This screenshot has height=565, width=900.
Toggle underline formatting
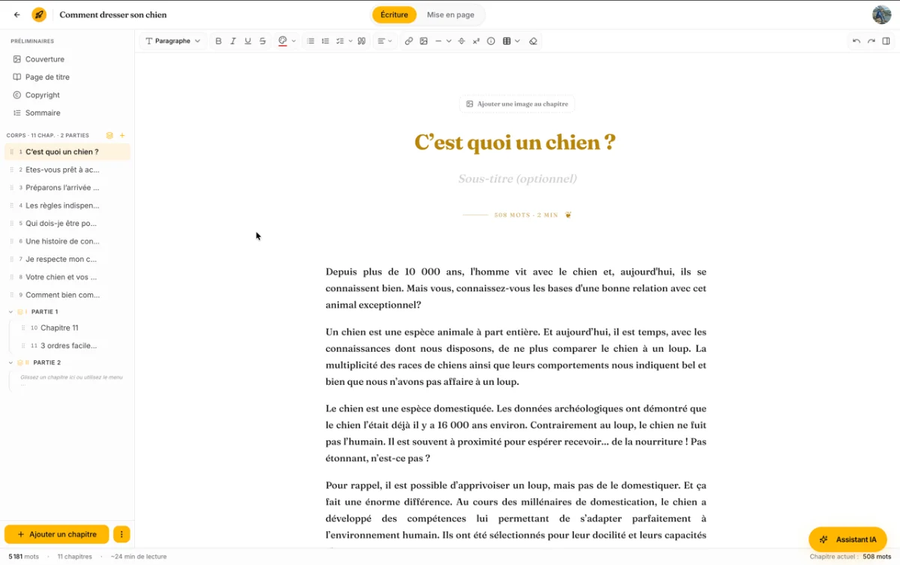click(247, 41)
